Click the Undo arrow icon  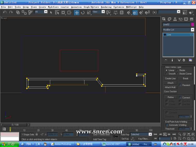(x=5, y=12)
